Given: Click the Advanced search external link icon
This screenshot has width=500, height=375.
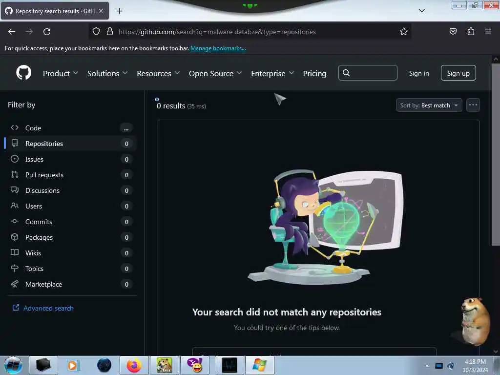Looking at the screenshot, I should (16, 308).
